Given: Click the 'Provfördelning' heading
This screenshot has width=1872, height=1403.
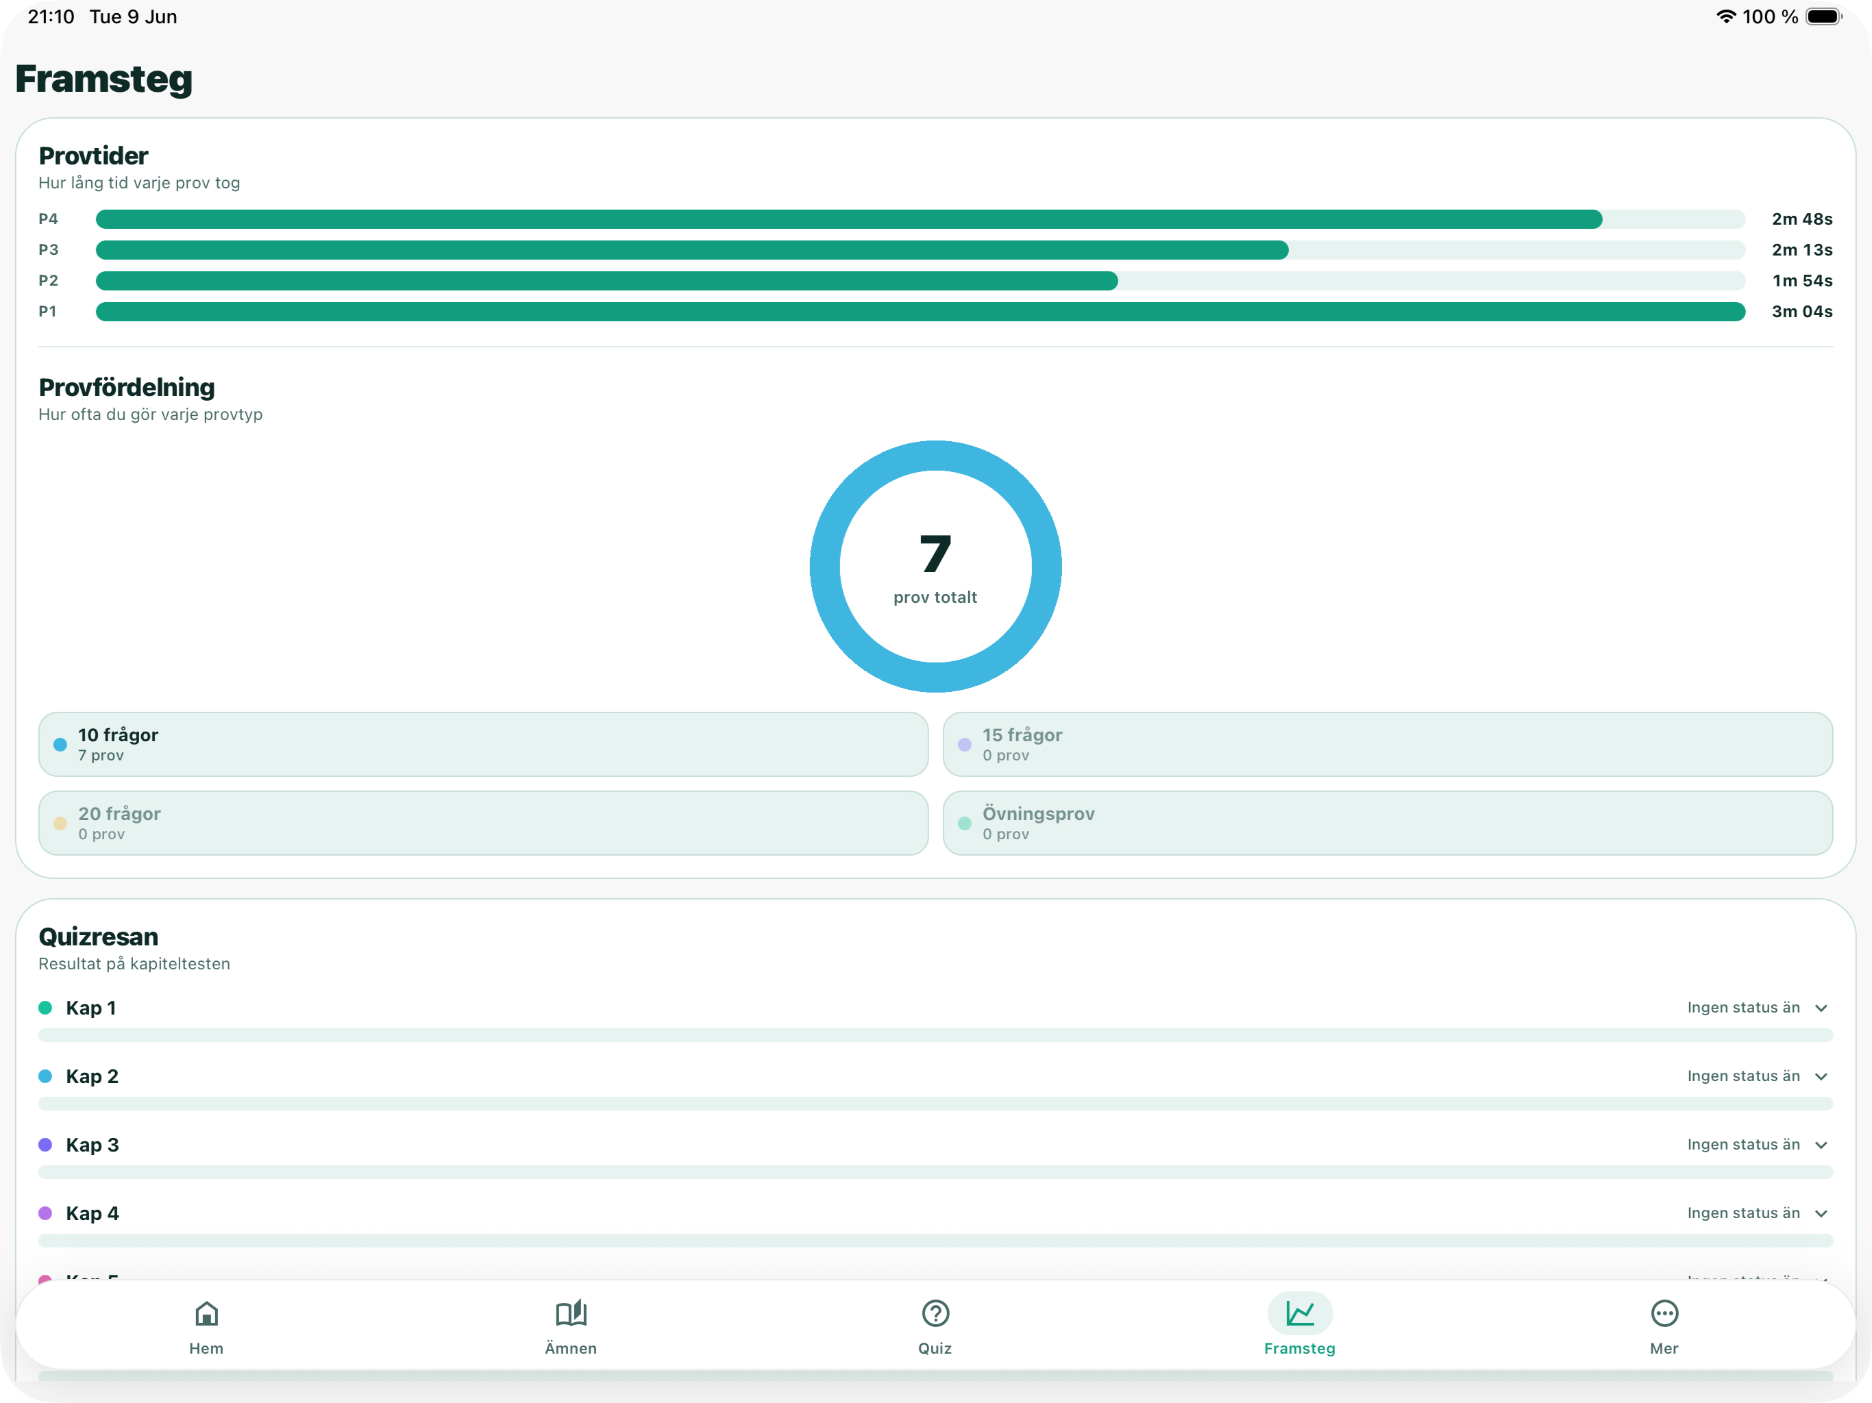Looking at the screenshot, I should coord(127,388).
